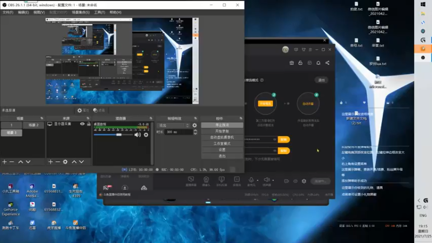Open the 淡出 transition dropdown

pos(173,125)
